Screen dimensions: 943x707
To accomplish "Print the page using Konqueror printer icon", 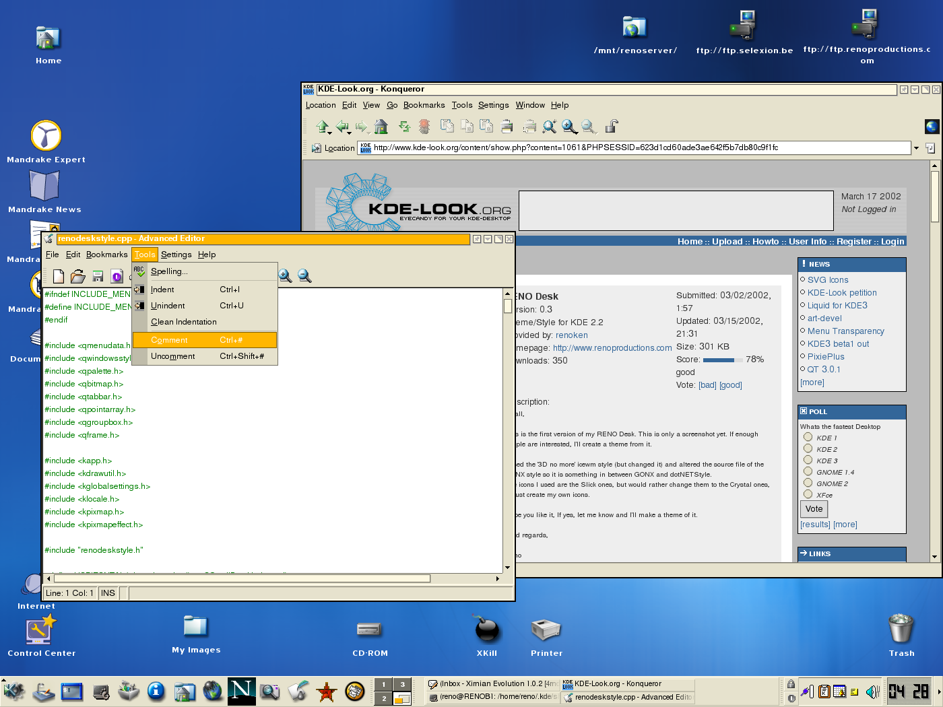I will tap(507, 126).
